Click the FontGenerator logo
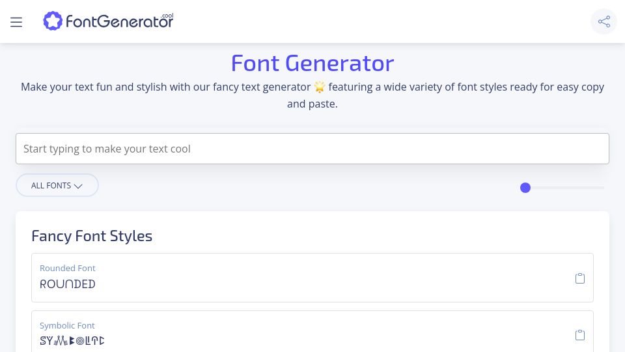625x352 pixels. point(109,21)
